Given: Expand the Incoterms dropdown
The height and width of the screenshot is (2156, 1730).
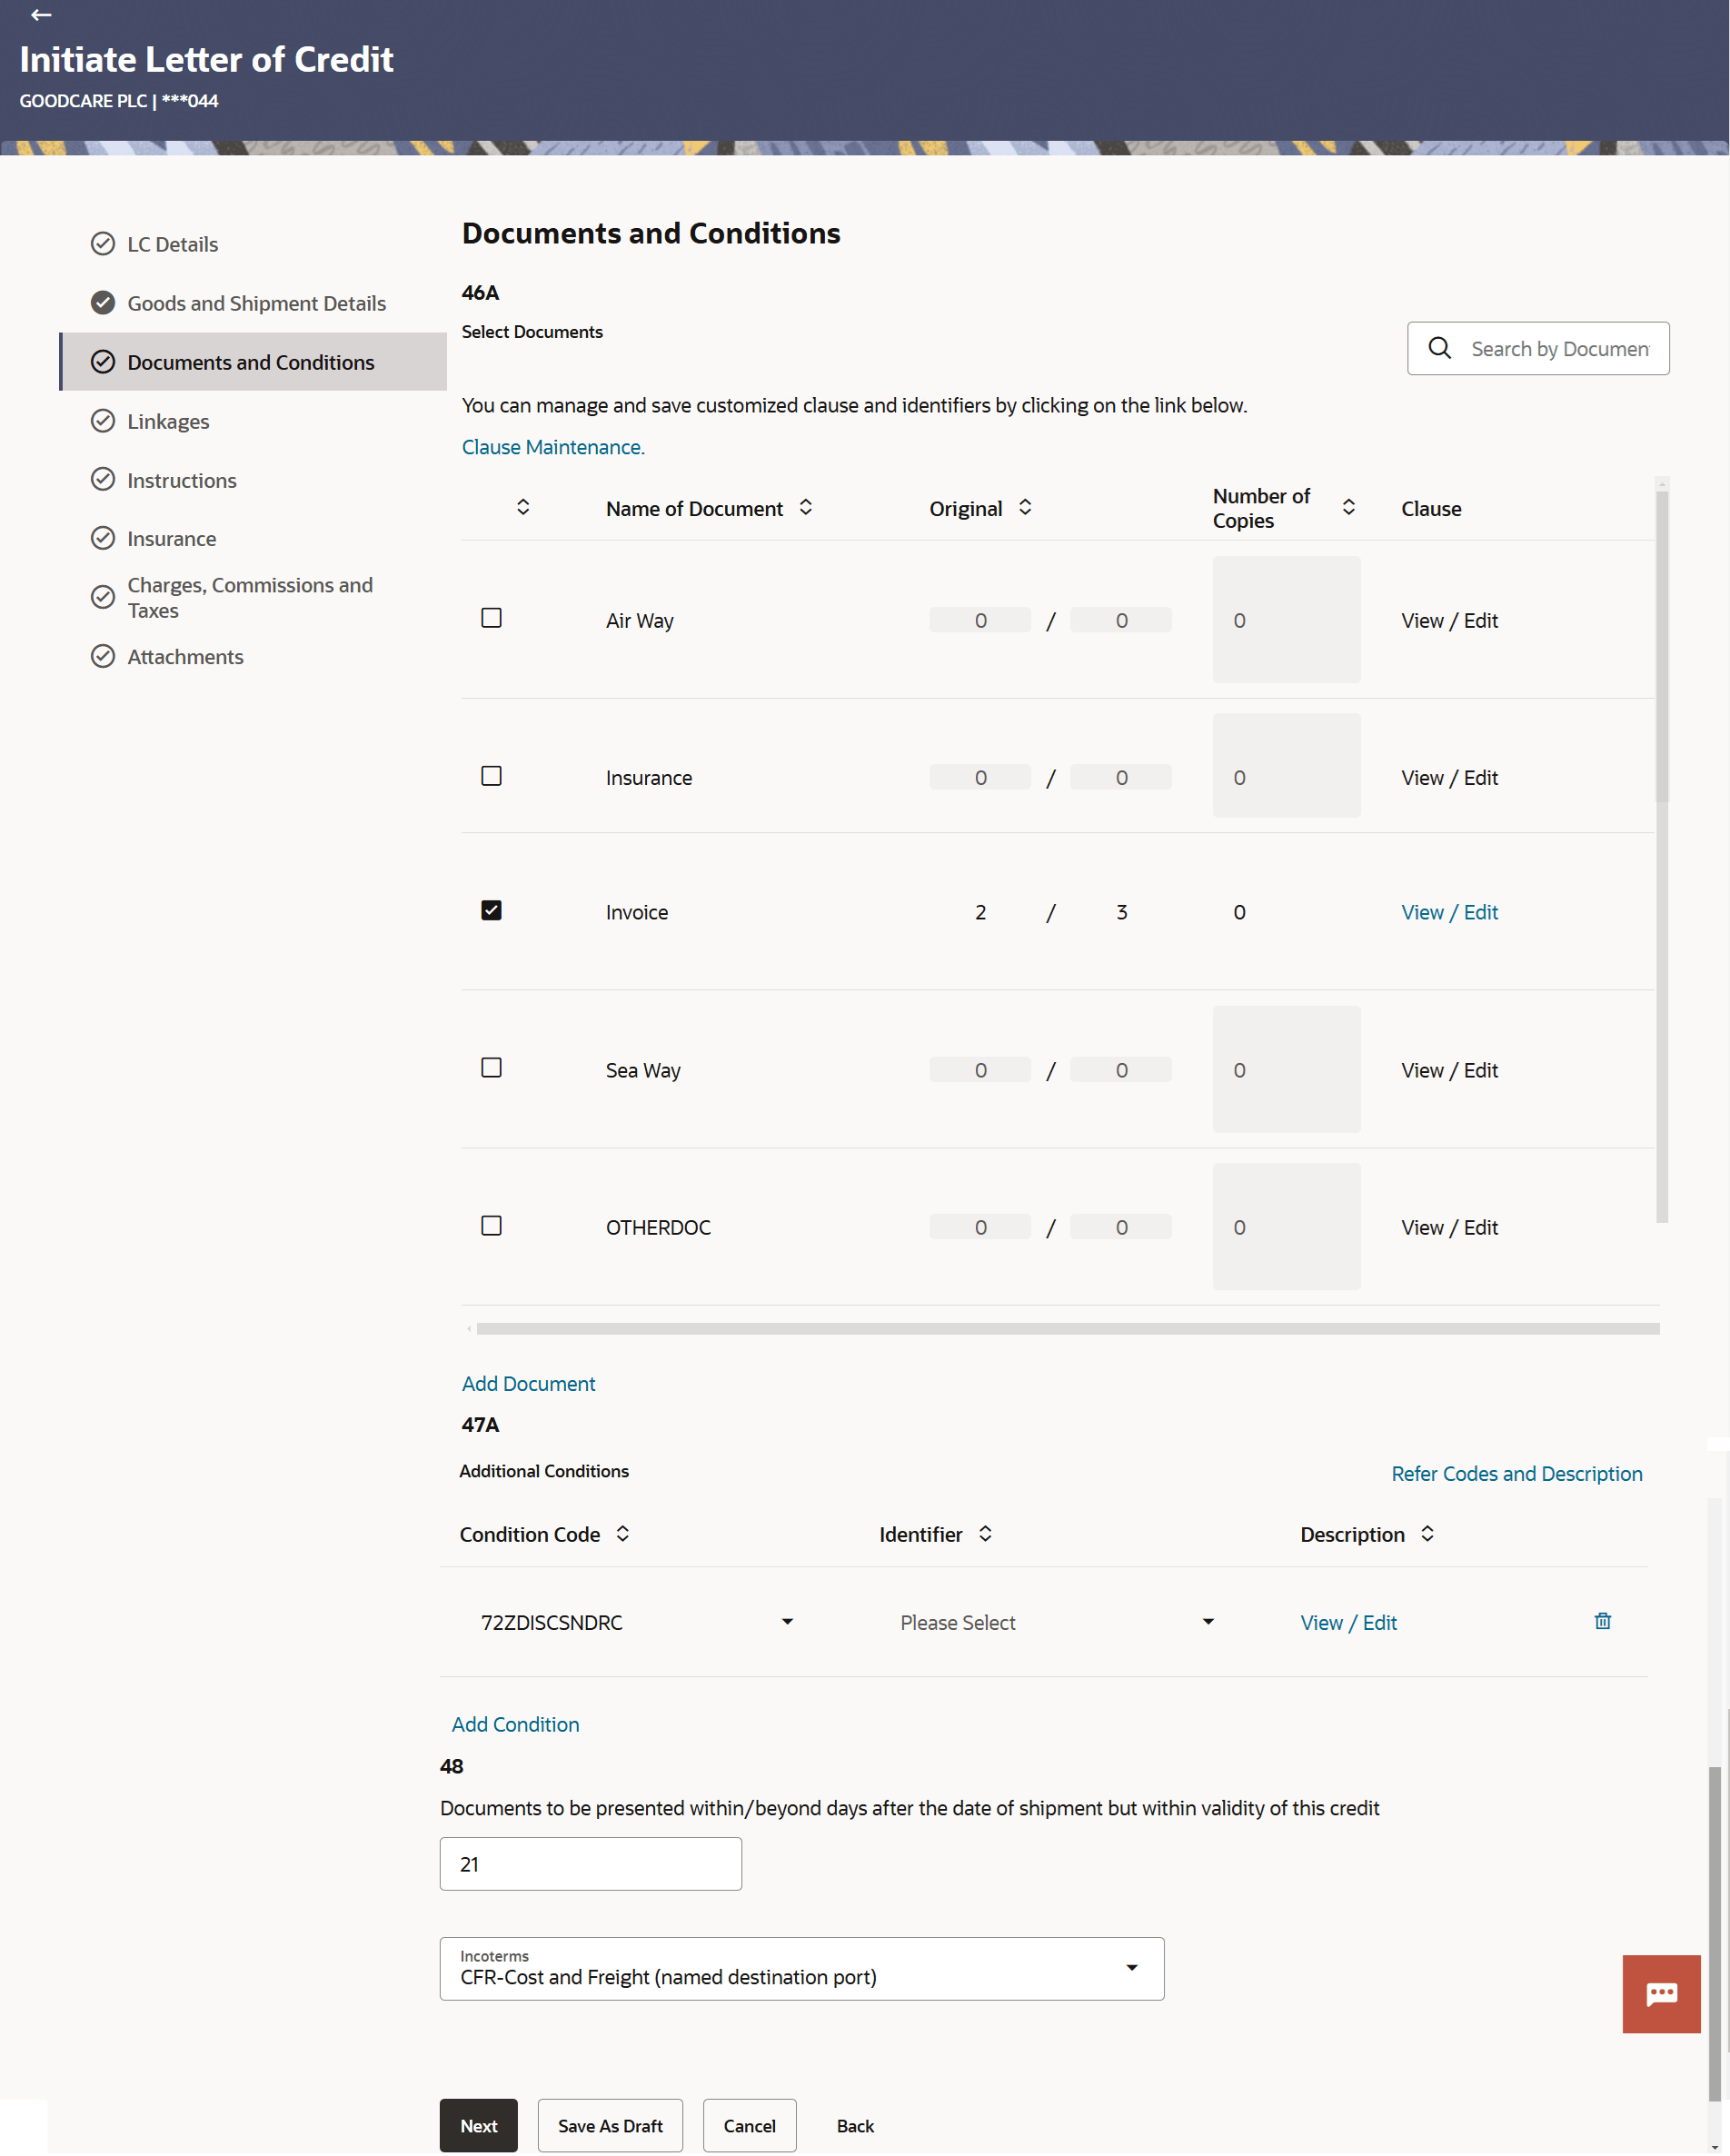Looking at the screenshot, I should pyautogui.click(x=1131, y=1967).
